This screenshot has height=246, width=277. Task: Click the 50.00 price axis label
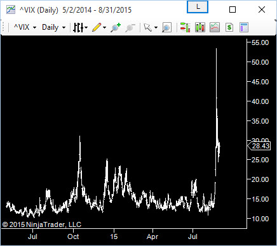[x=260, y=62]
